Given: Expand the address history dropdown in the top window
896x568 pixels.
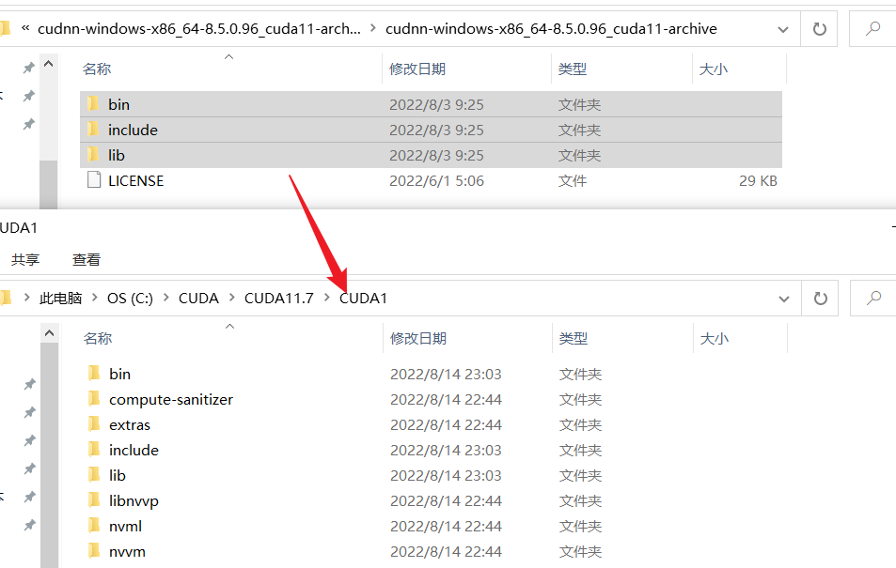Looking at the screenshot, I should click(x=784, y=29).
